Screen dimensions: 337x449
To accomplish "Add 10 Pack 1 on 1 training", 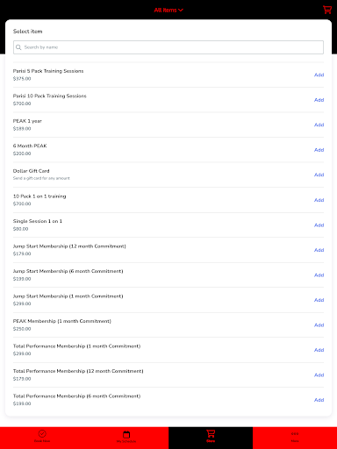I will (x=319, y=200).
